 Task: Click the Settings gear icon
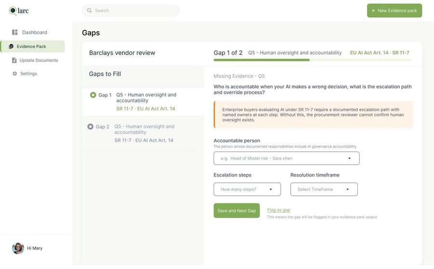coord(14,74)
